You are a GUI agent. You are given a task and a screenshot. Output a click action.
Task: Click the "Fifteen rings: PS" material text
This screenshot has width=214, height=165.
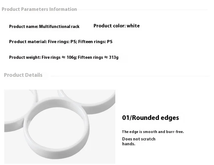(95, 42)
